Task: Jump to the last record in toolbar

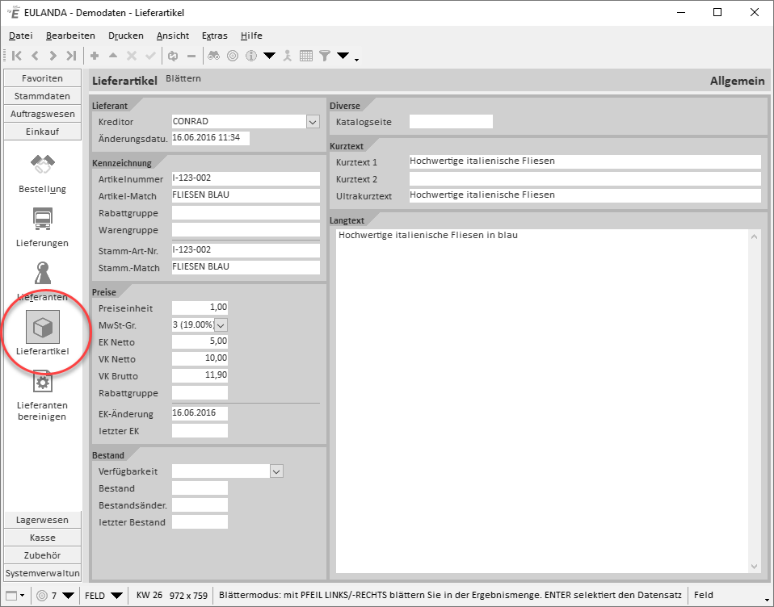Action: pos(71,56)
